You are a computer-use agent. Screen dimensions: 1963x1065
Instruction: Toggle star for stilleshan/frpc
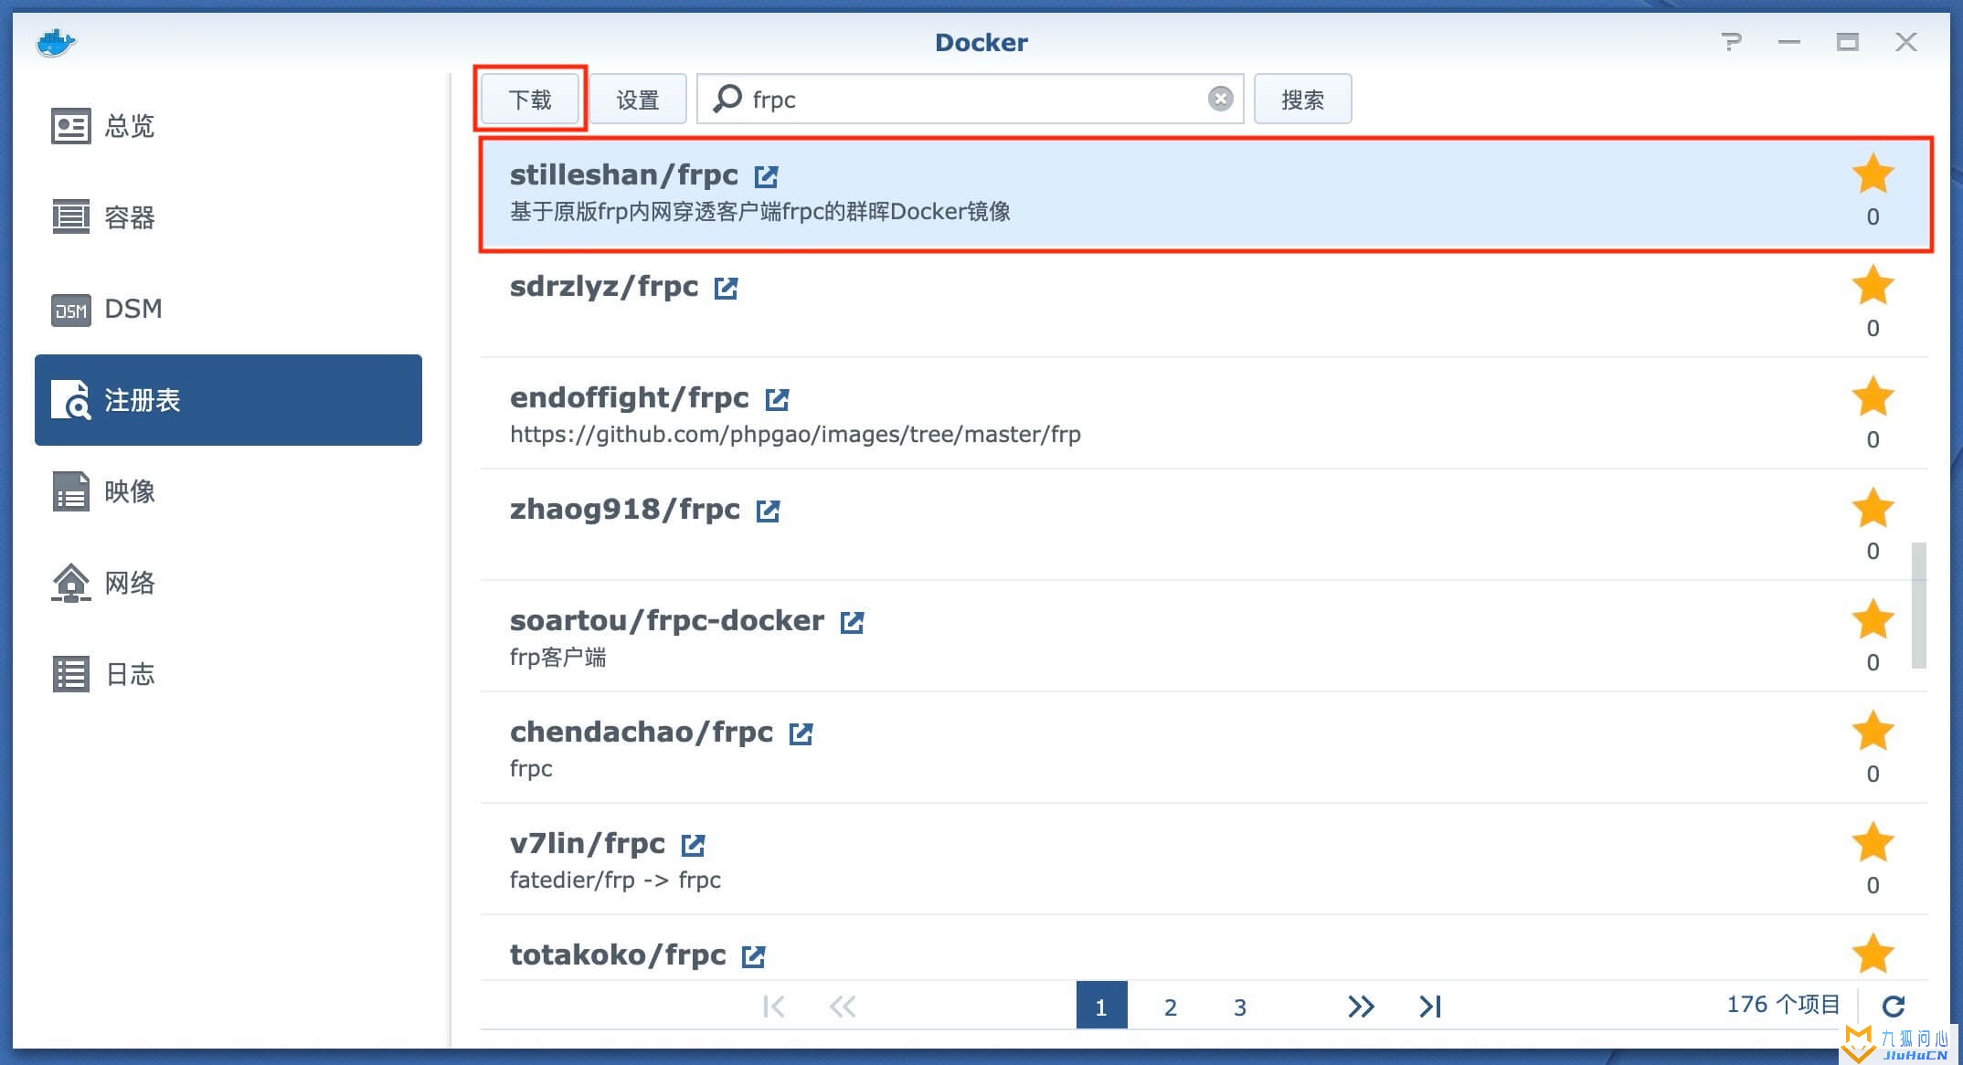(1869, 174)
